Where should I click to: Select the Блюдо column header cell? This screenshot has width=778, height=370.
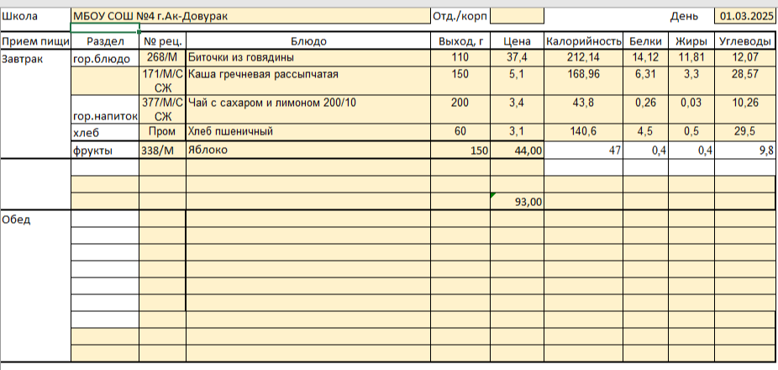tap(308, 41)
